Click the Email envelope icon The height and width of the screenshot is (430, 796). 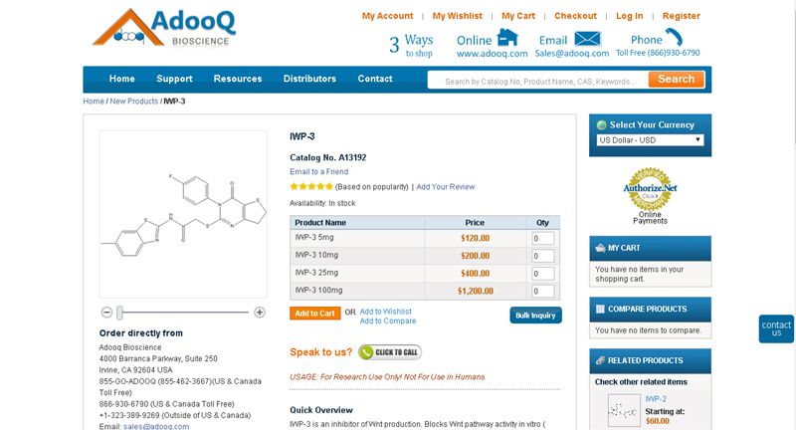click(587, 39)
